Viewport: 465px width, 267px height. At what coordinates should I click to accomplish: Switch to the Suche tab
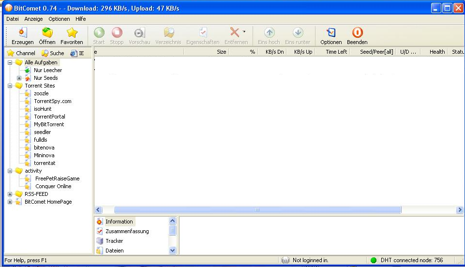(53, 53)
